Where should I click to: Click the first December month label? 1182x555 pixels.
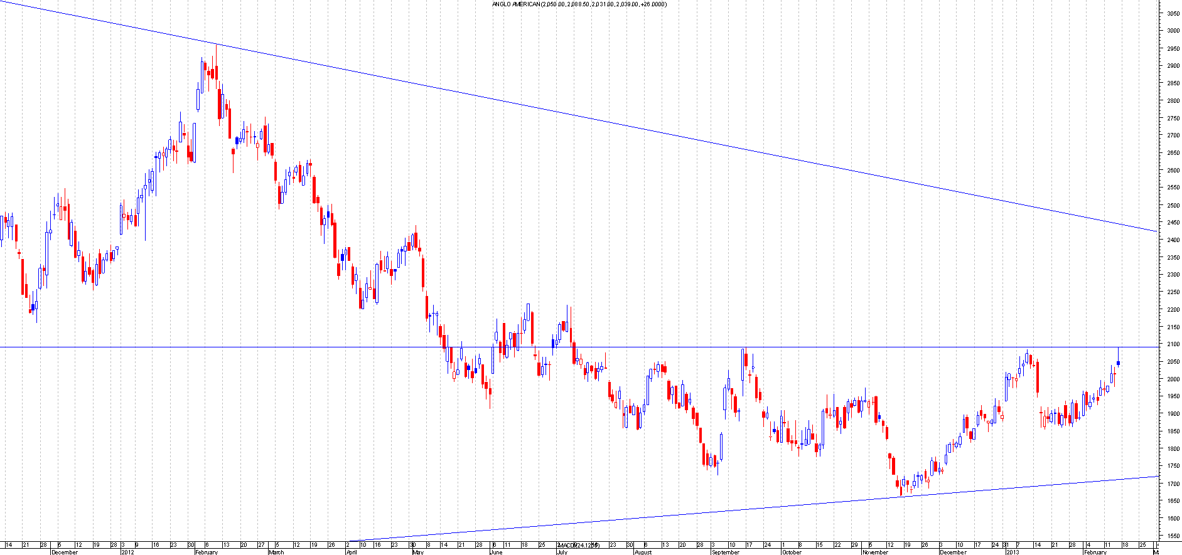coord(65,552)
